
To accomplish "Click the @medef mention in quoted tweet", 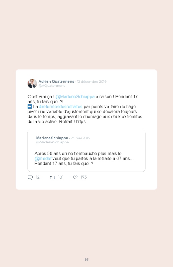I will coord(43,159).
